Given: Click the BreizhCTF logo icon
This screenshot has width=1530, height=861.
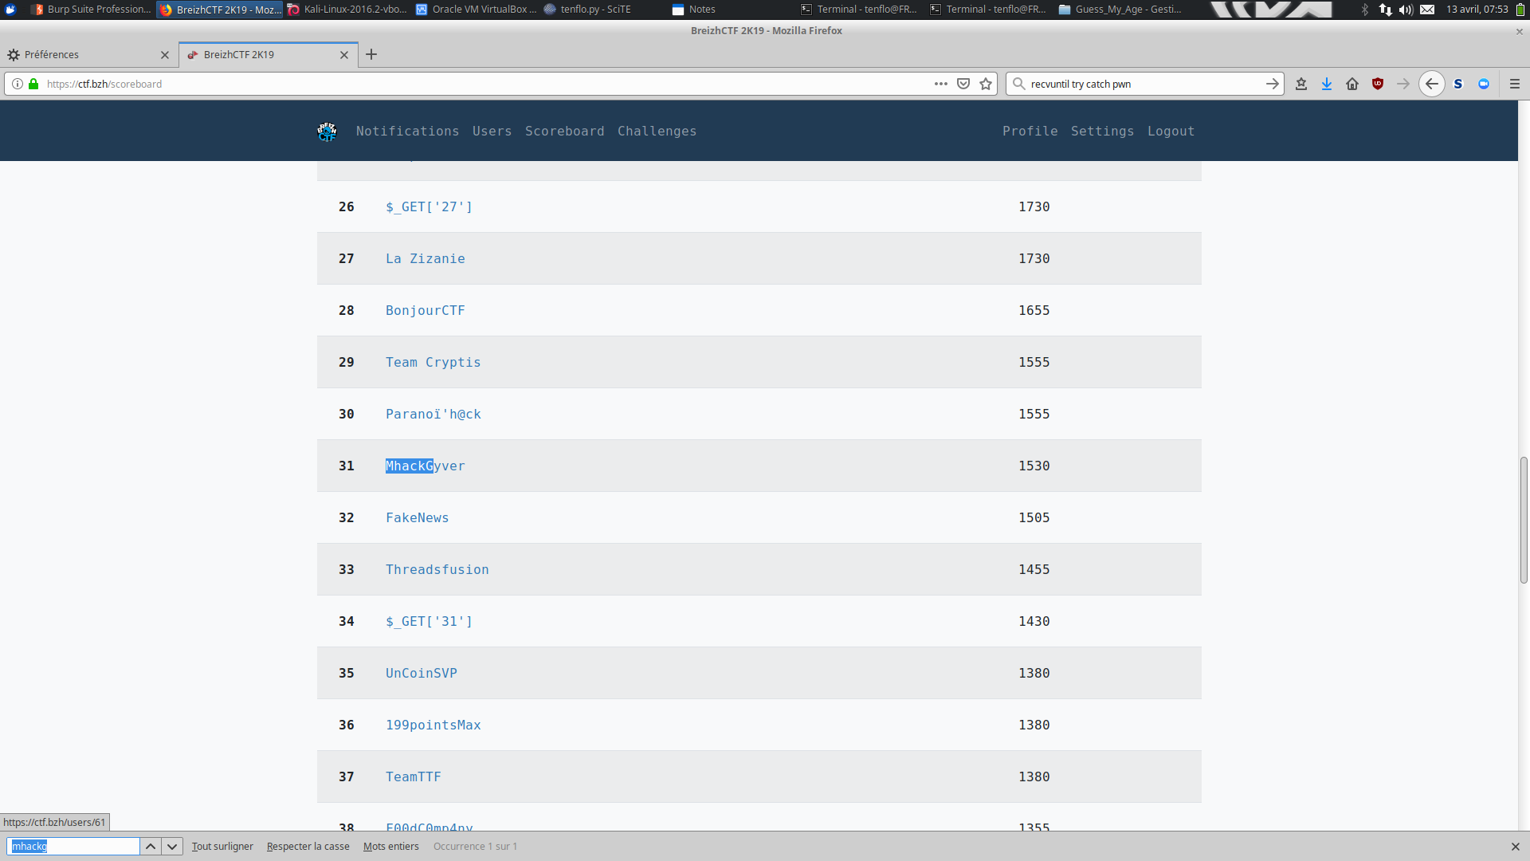Looking at the screenshot, I should click(x=327, y=132).
